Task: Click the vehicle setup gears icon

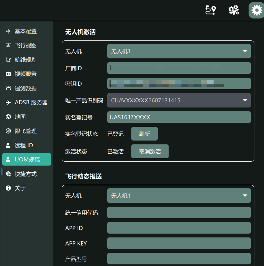Action: 234,10
